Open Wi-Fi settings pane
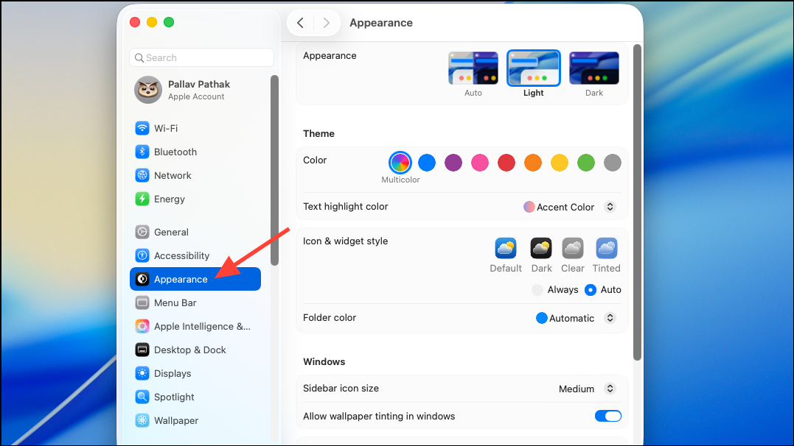This screenshot has height=446, width=794. 195,129
